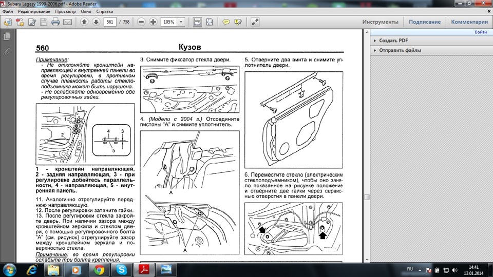This screenshot has width=493, height=277.
Task: Open Skype from taskbar
Action: pos(121,270)
